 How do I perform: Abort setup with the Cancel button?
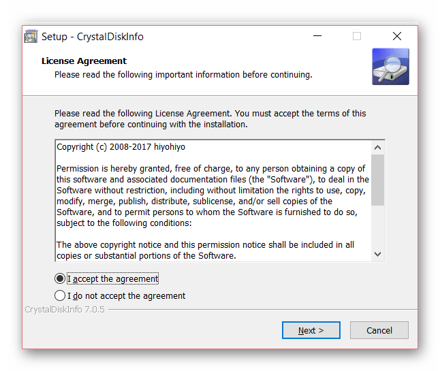point(379,330)
